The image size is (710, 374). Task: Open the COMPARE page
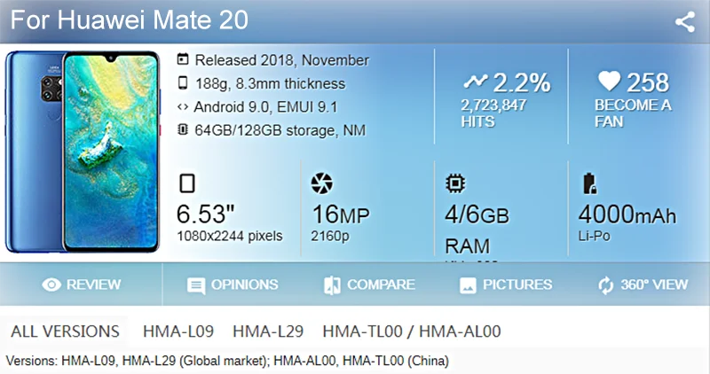(369, 284)
